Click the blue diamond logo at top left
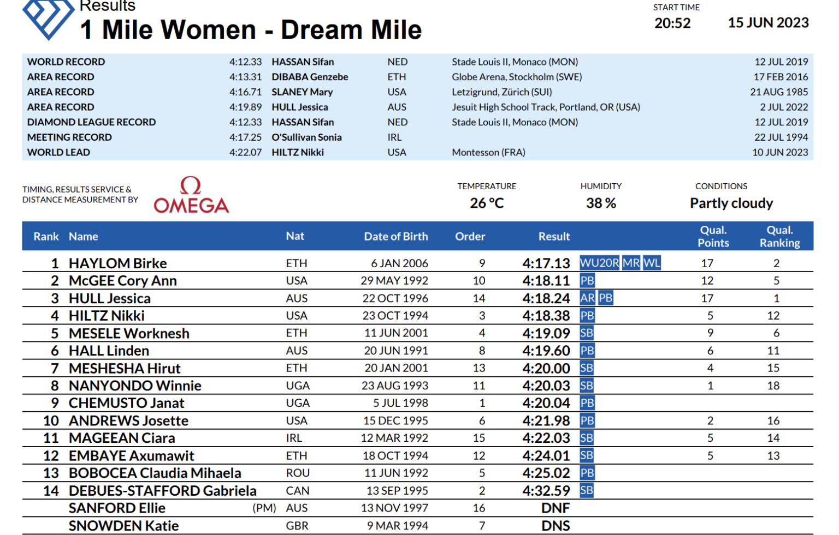 point(48,17)
